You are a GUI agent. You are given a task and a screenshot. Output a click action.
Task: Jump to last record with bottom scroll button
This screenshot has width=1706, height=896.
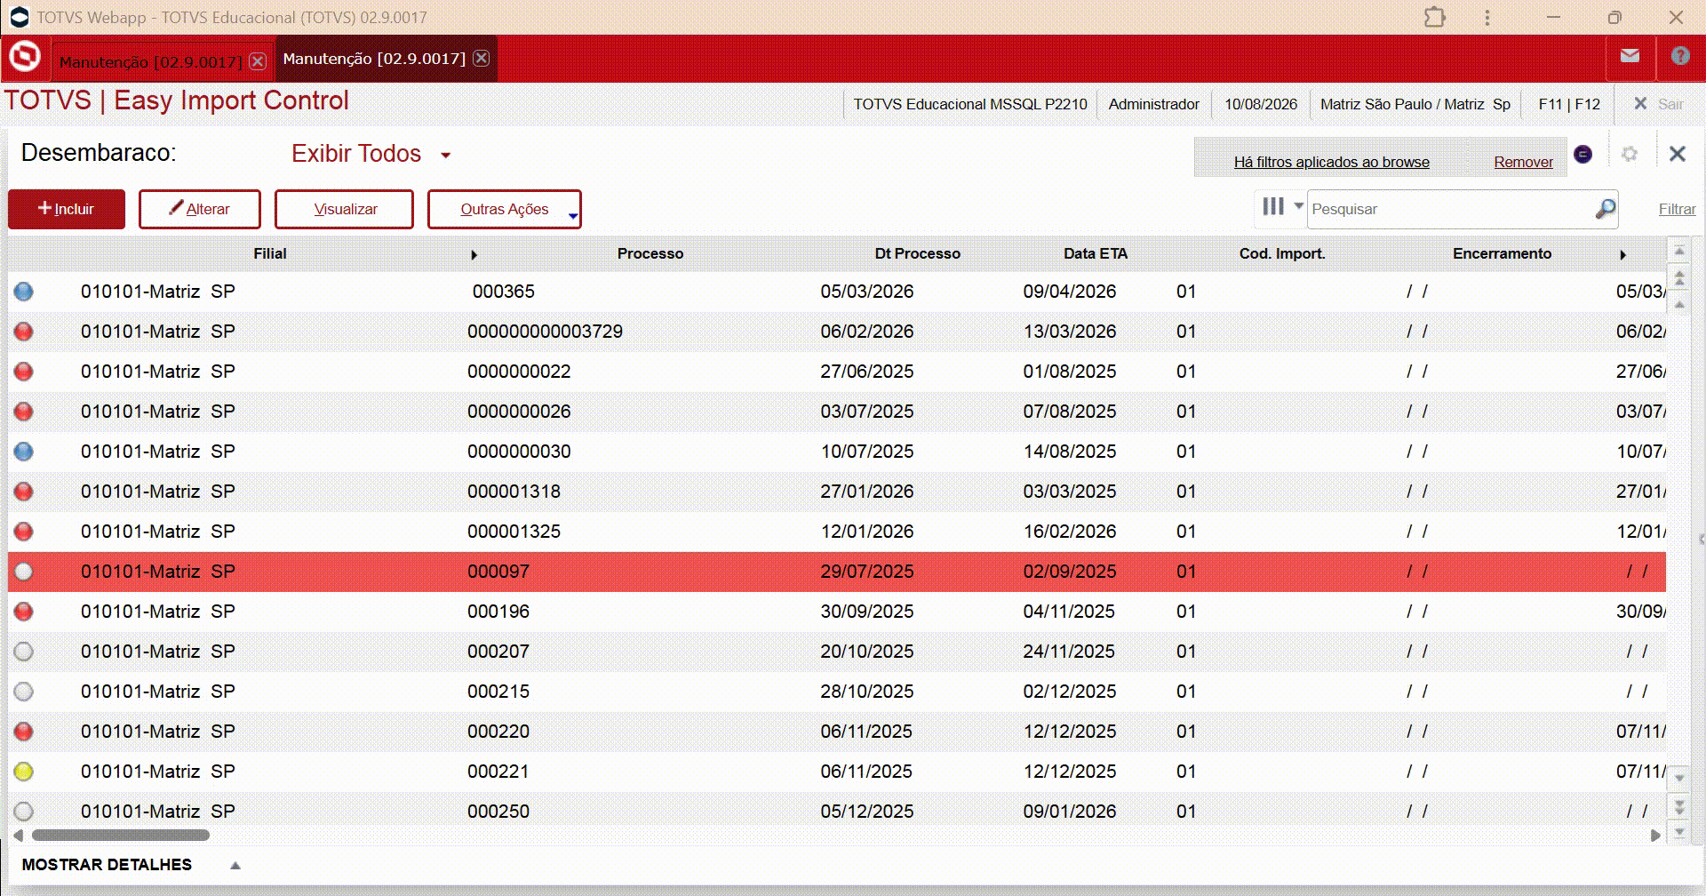[1679, 833]
